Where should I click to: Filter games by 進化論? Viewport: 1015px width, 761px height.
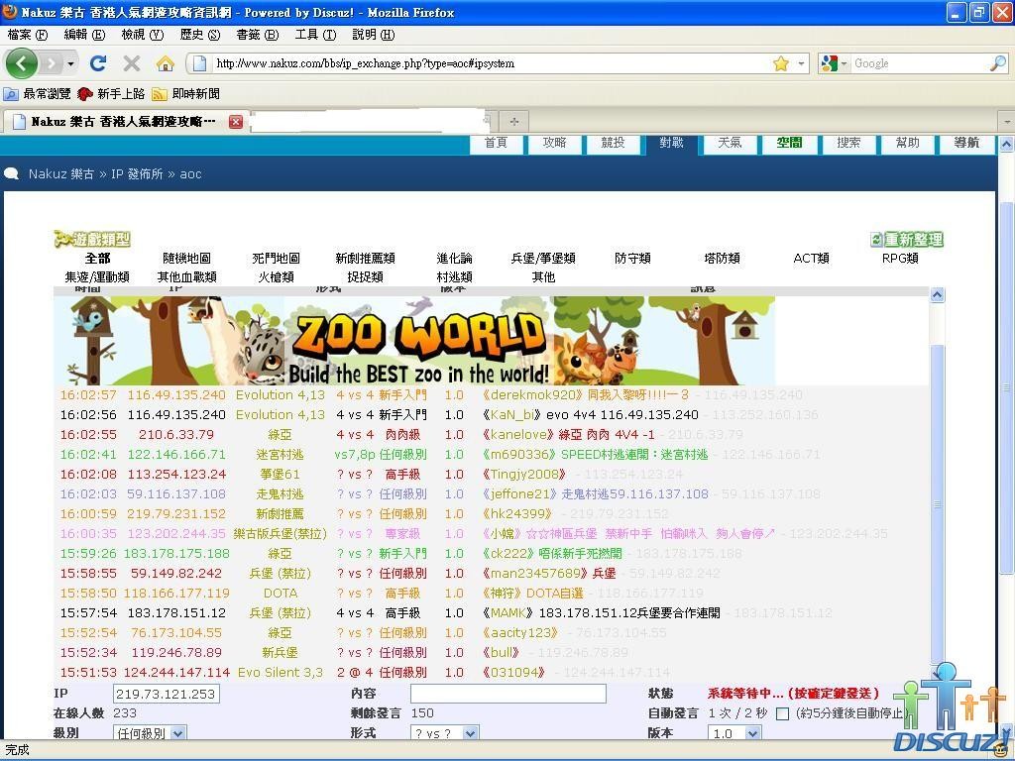[454, 259]
